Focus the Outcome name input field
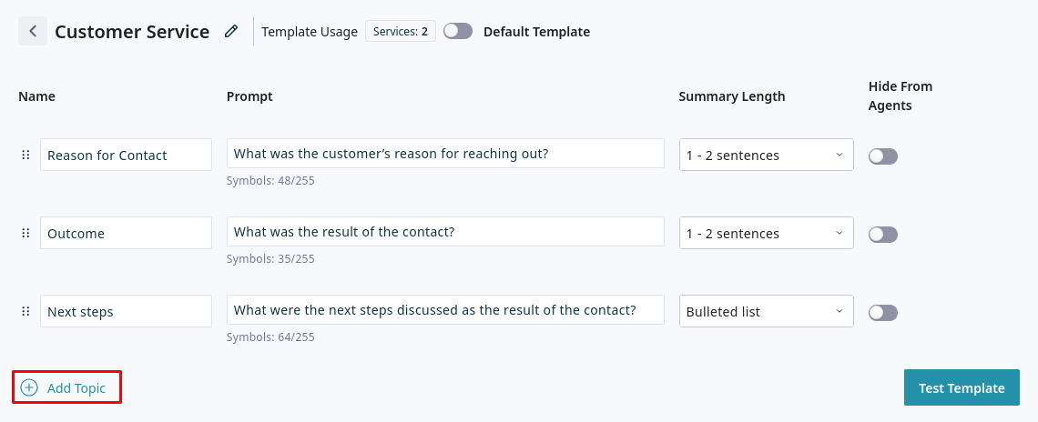The image size is (1038, 422). coord(126,234)
